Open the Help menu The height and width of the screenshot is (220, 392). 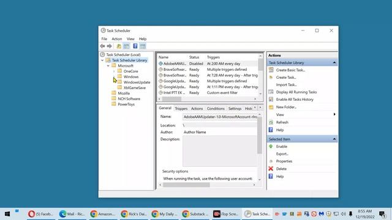point(143,39)
